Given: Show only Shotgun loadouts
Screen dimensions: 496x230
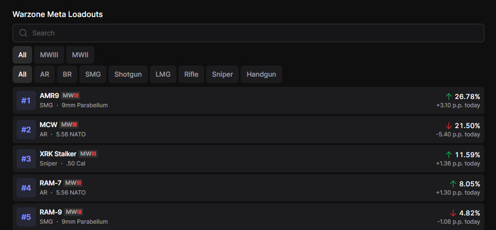Looking at the screenshot, I should click(x=128, y=74).
